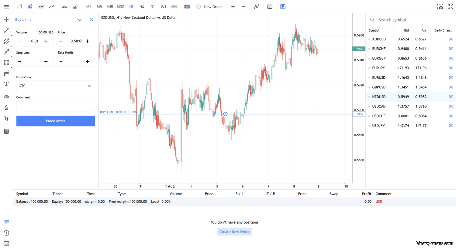Open the economic calendar icon

coord(270,7)
